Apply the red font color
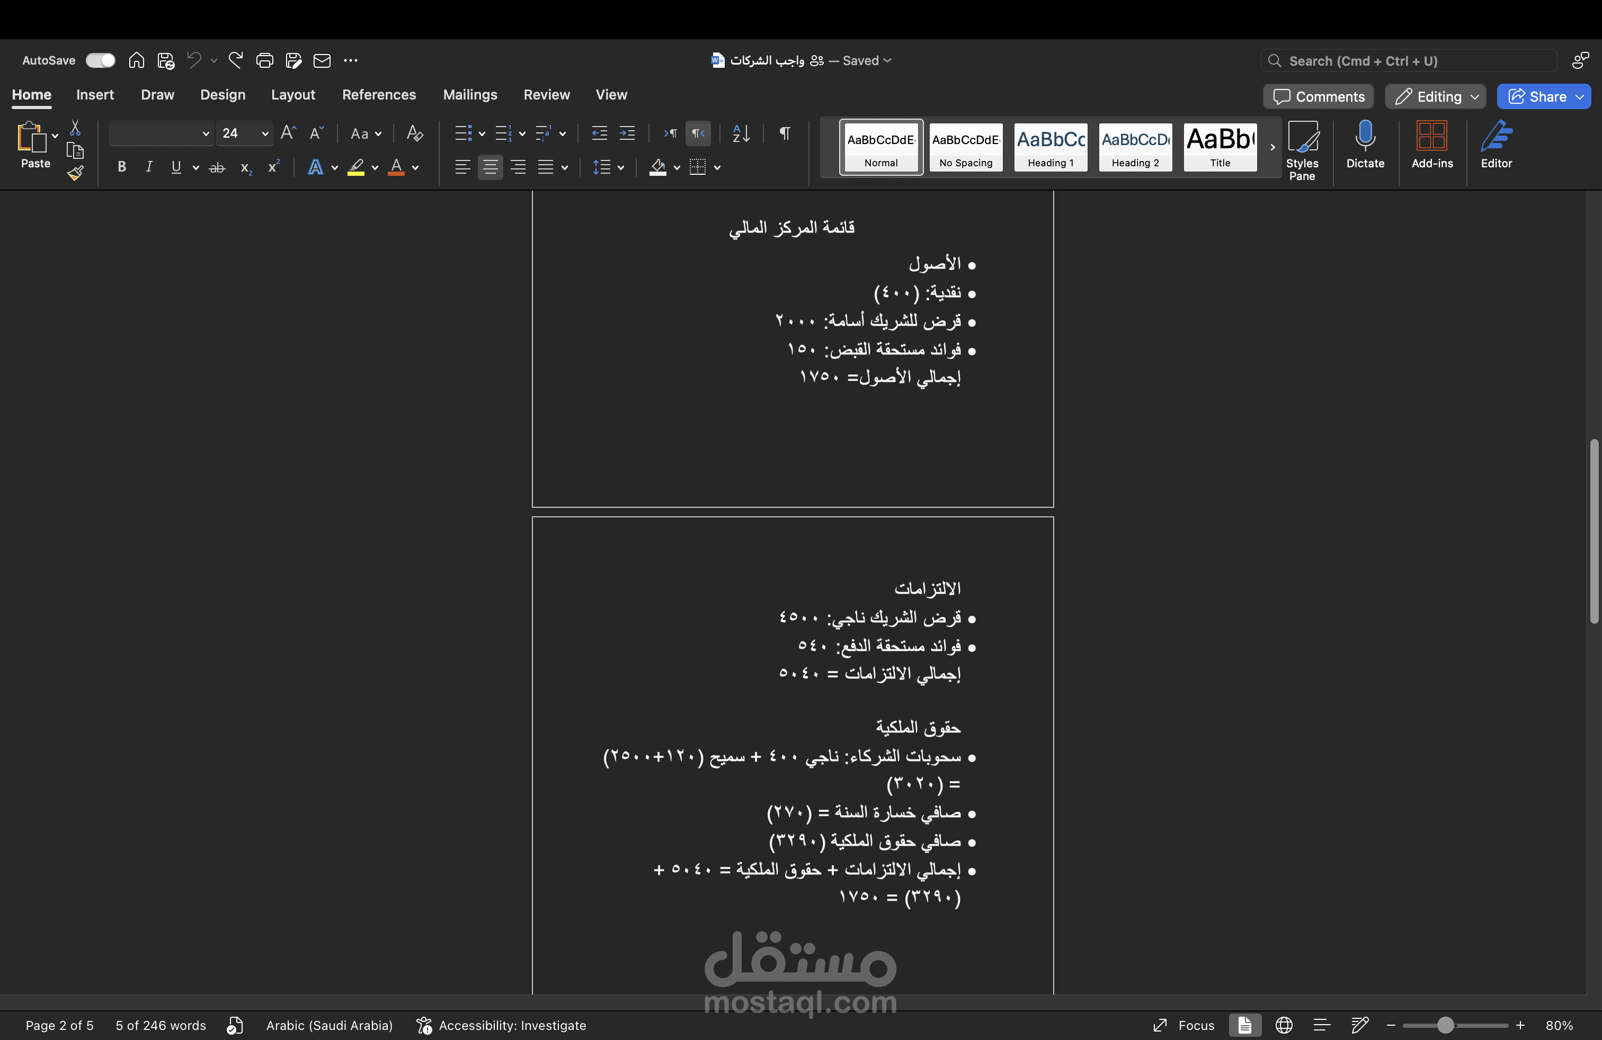Viewport: 1602px width, 1040px height. [x=396, y=167]
